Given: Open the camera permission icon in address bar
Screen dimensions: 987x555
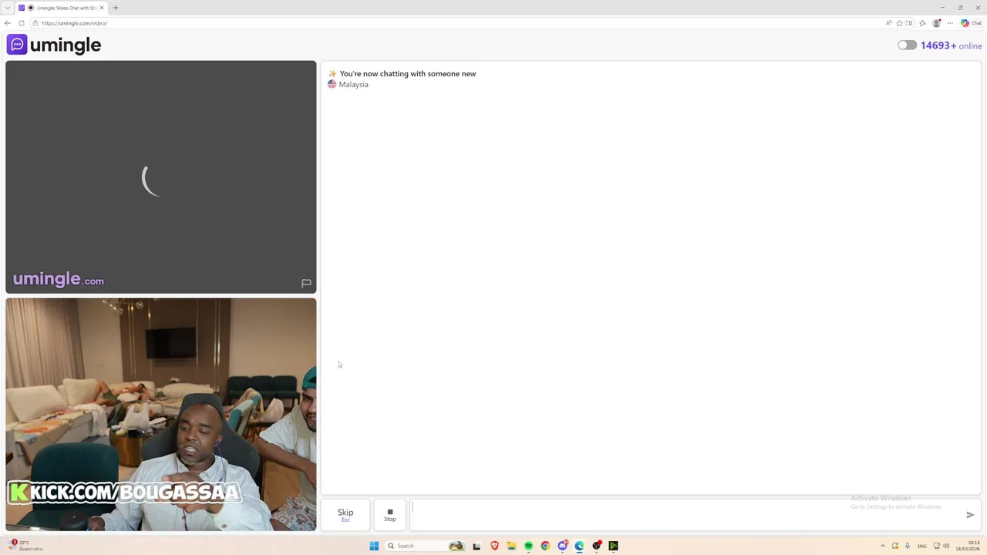Looking at the screenshot, I should coord(909,23).
